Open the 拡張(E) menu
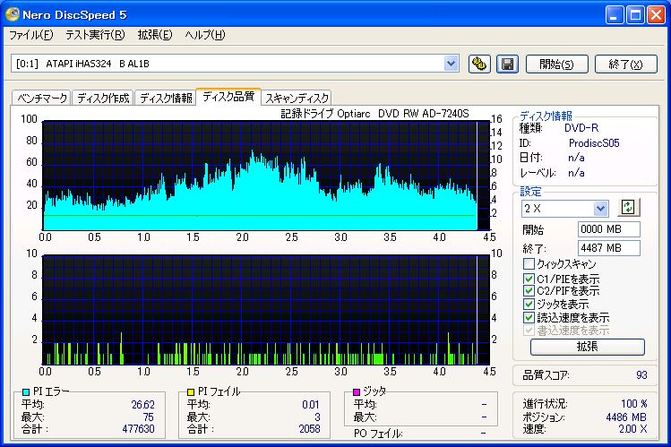 pyautogui.click(x=155, y=35)
